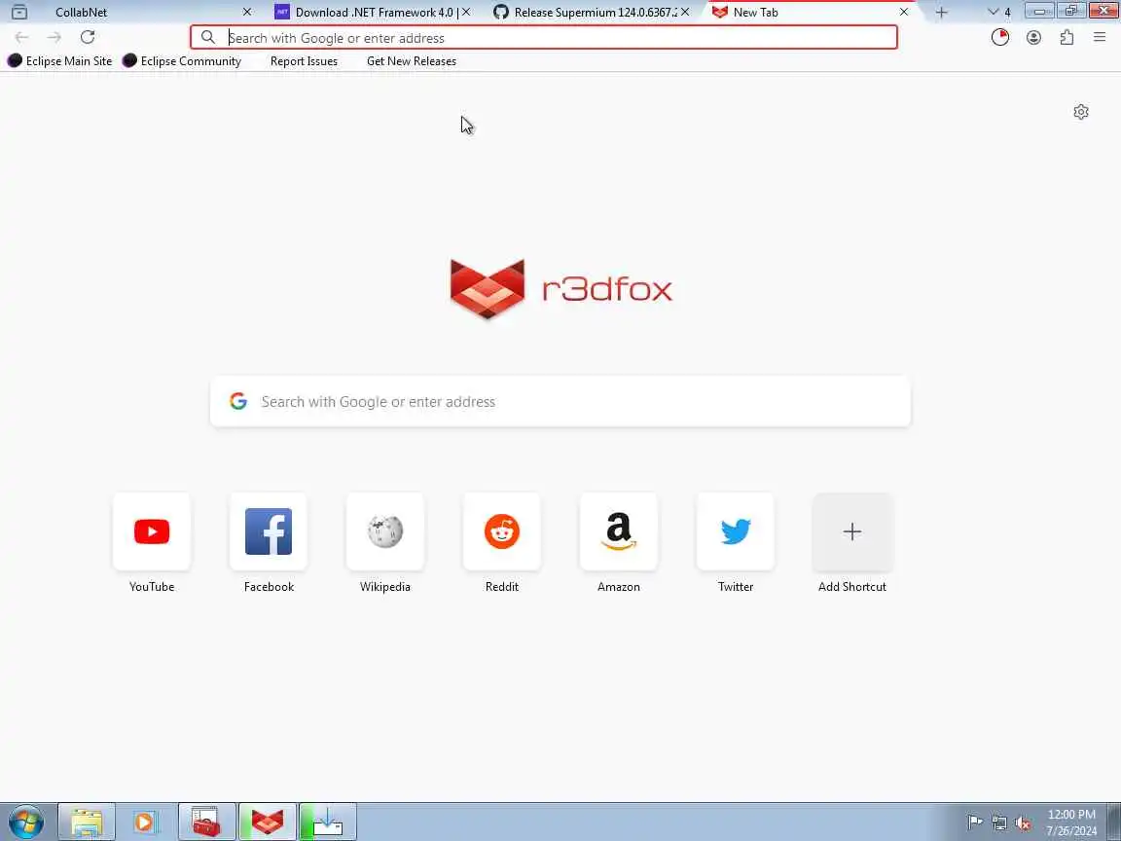Open Eclipse Community bookmark
1121x841 pixels.
tap(182, 60)
